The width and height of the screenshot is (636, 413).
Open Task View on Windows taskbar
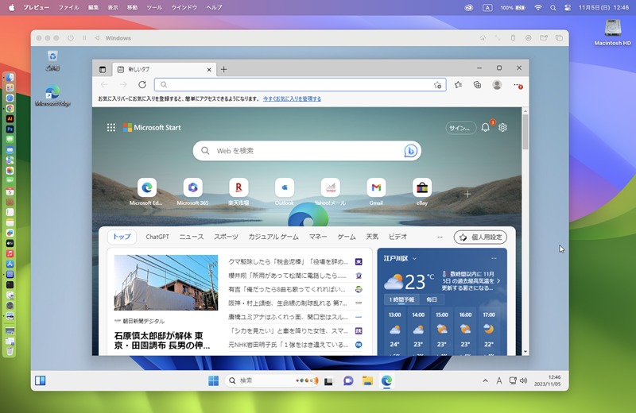pyautogui.click(x=328, y=381)
